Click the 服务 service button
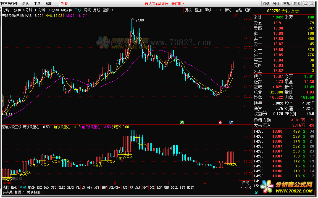 (x=296, y=4)
